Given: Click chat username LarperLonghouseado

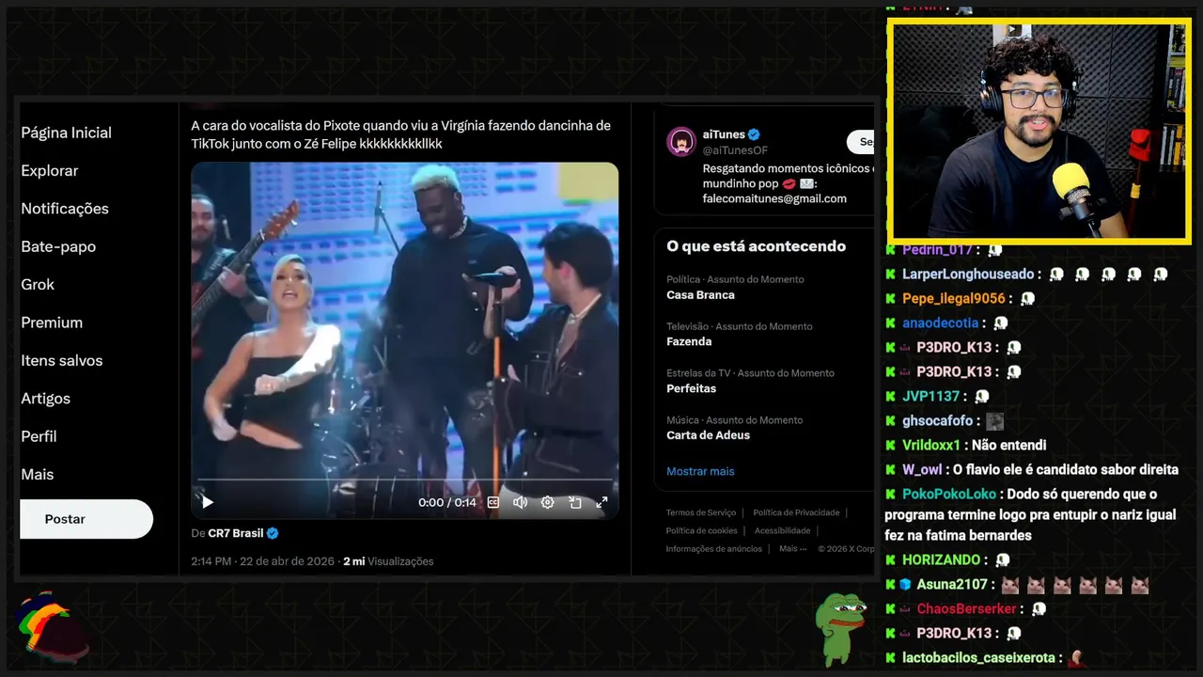Looking at the screenshot, I should 968,274.
